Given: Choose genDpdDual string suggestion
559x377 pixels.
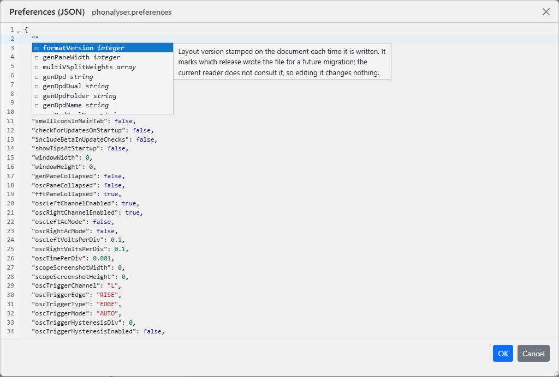Looking at the screenshot, I should [103, 86].
